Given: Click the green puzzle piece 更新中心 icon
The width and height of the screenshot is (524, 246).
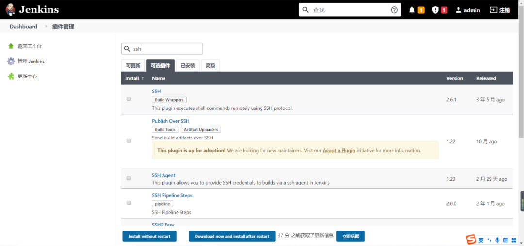Looking at the screenshot, I should 11,77.
